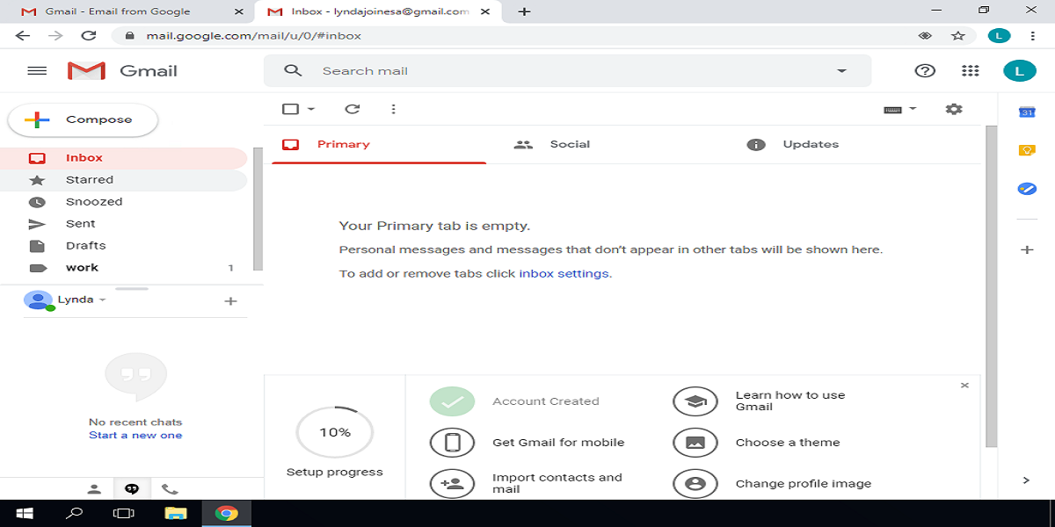This screenshot has height=527, width=1055.
Task: Open the More options three-dot menu
Action: (x=393, y=109)
